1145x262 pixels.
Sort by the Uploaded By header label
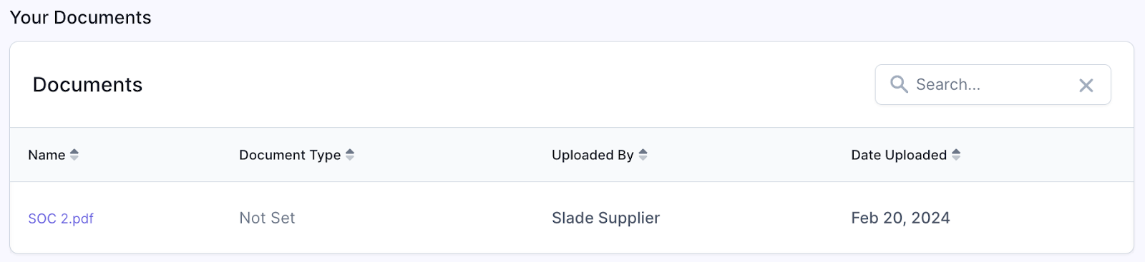593,155
